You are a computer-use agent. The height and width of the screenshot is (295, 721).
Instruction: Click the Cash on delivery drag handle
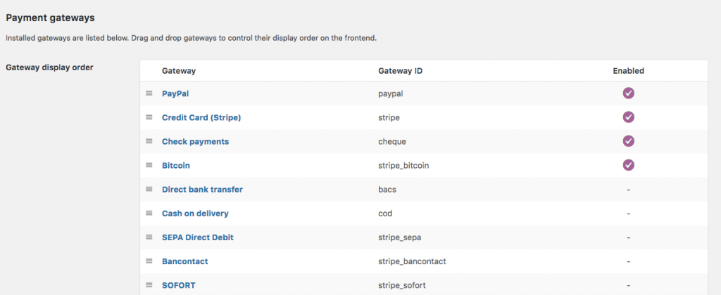[149, 213]
